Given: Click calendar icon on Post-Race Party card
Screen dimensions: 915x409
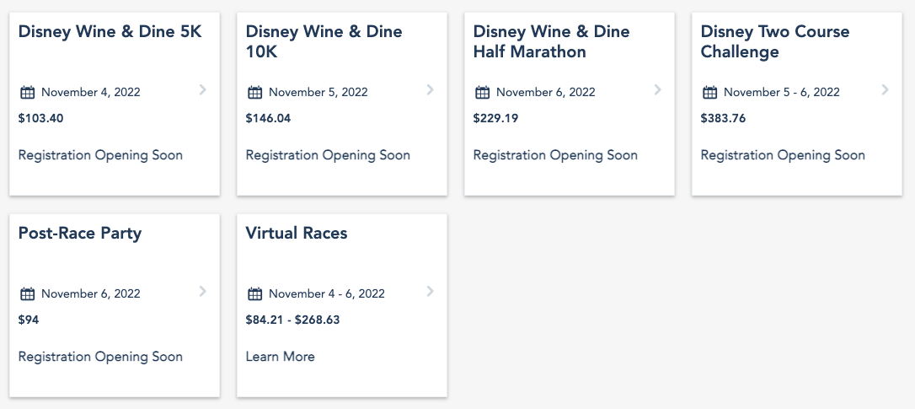Looking at the screenshot, I should point(27,294).
